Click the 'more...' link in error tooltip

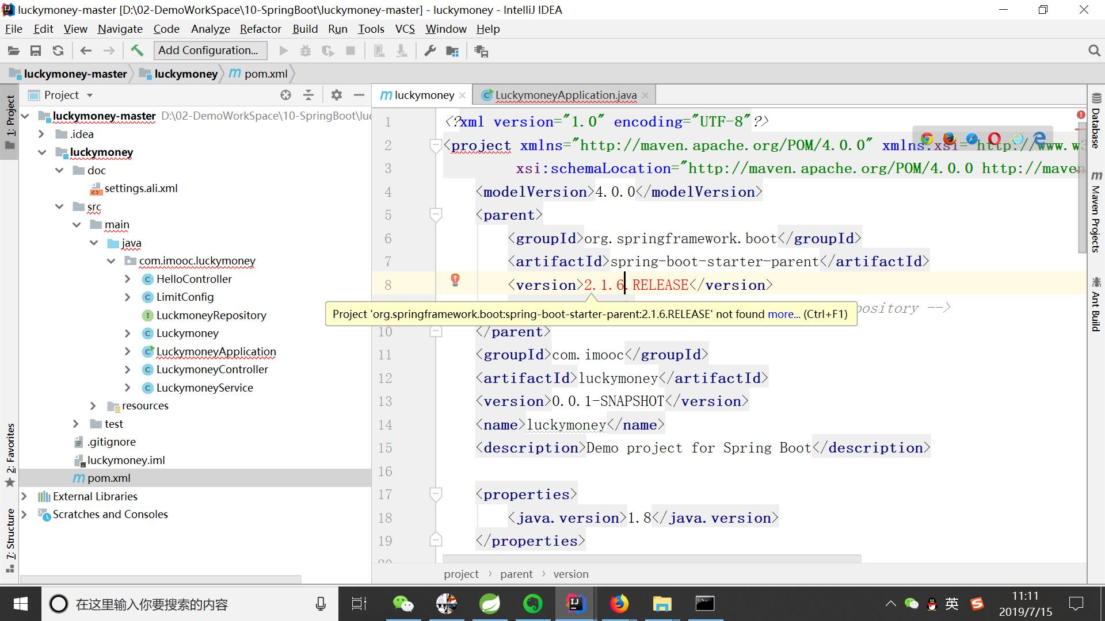tap(783, 314)
